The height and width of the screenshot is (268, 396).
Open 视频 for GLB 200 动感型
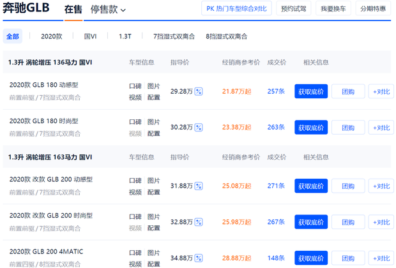(135, 192)
